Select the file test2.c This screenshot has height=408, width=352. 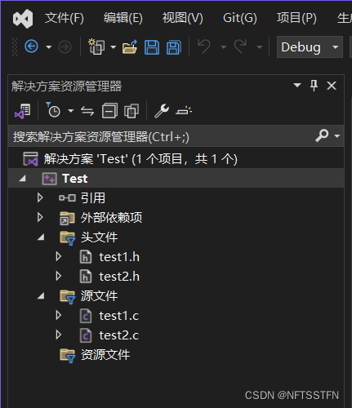[119, 335]
